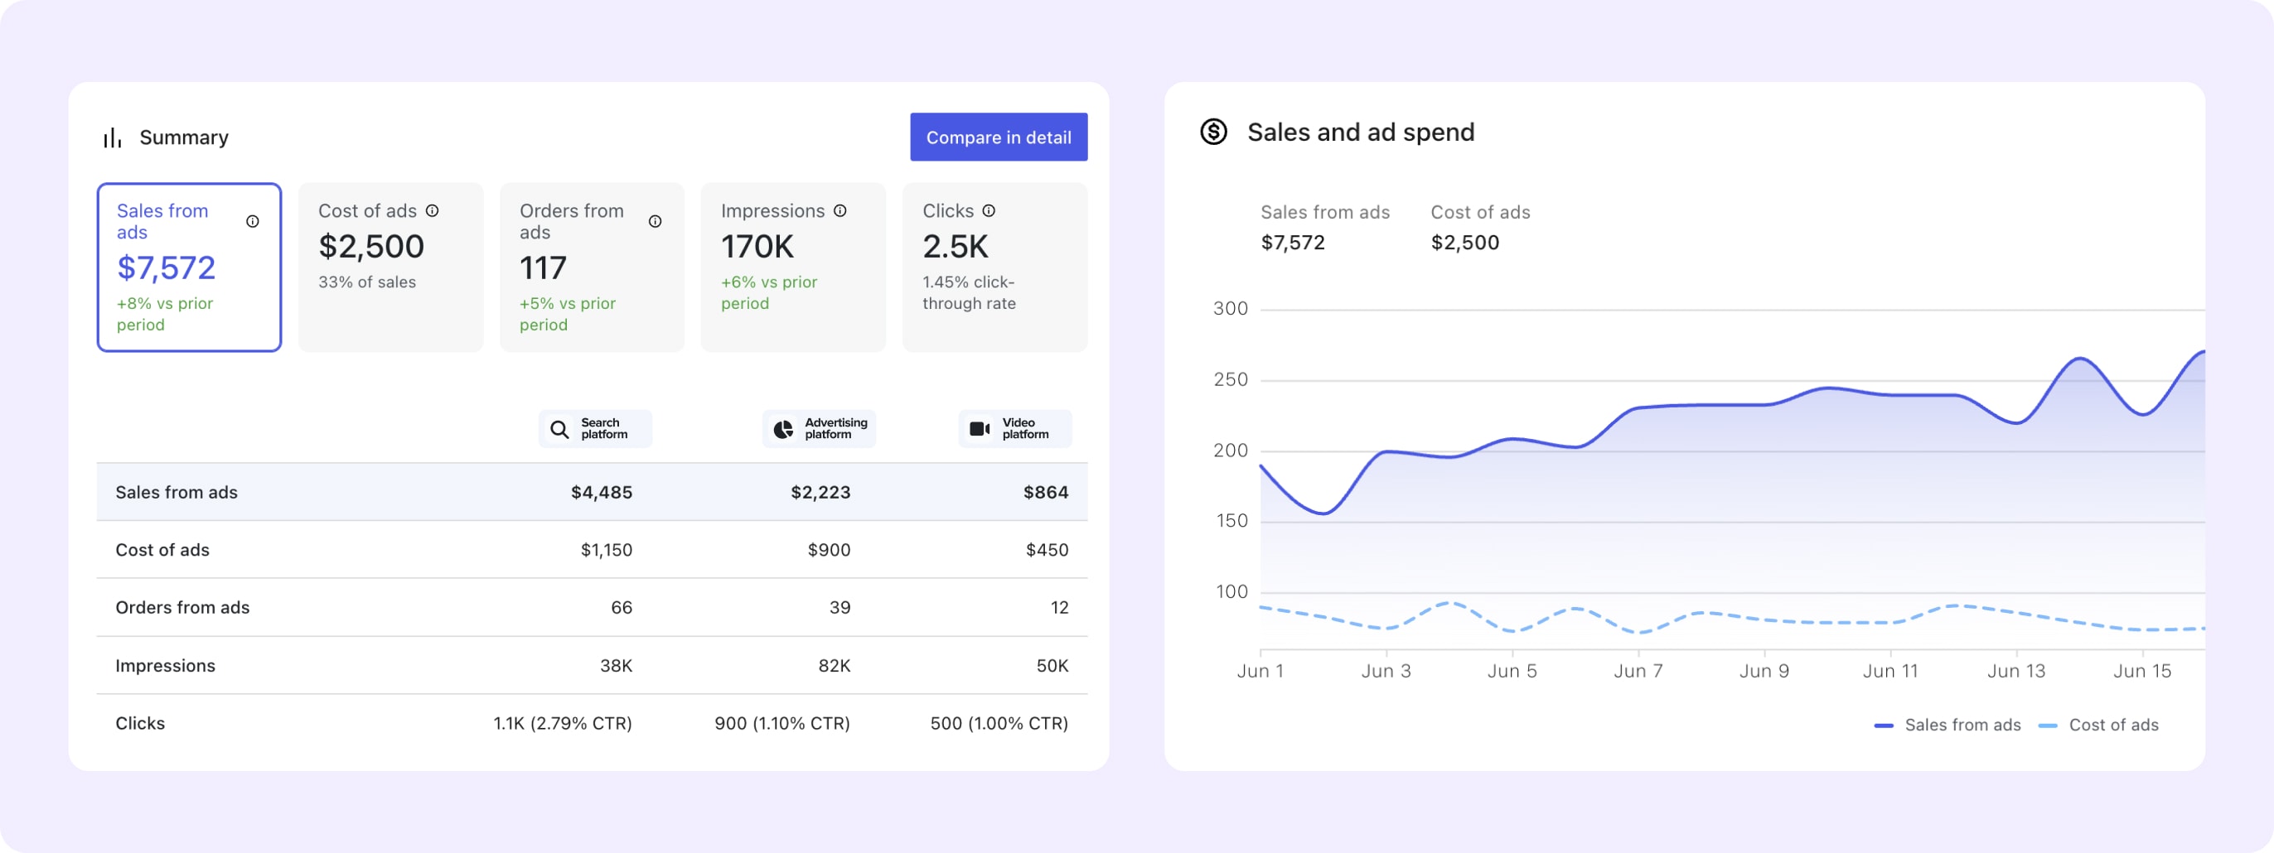Screen dimensions: 2274x853
Task: Click the Video platform camera icon
Action: [980, 429]
